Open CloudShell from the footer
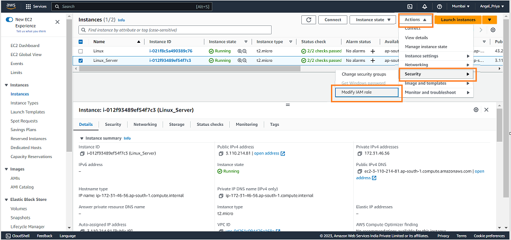 coord(17,236)
